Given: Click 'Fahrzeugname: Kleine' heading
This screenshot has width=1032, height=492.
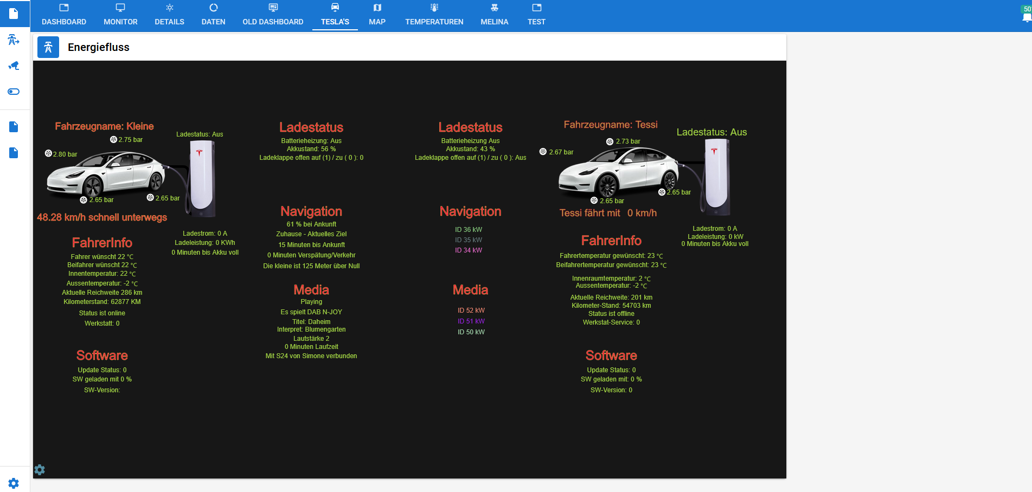Looking at the screenshot, I should (x=104, y=126).
